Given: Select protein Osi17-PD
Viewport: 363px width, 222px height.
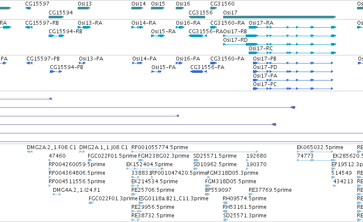Looking at the screenshot, I should [x=265, y=67].
